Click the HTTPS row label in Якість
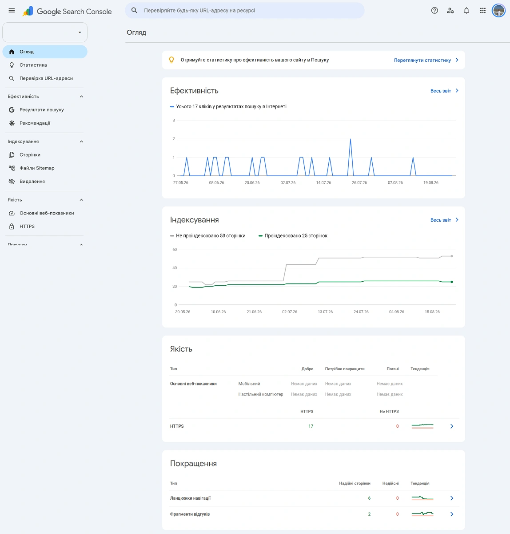The width and height of the screenshot is (510, 534). coord(177,426)
